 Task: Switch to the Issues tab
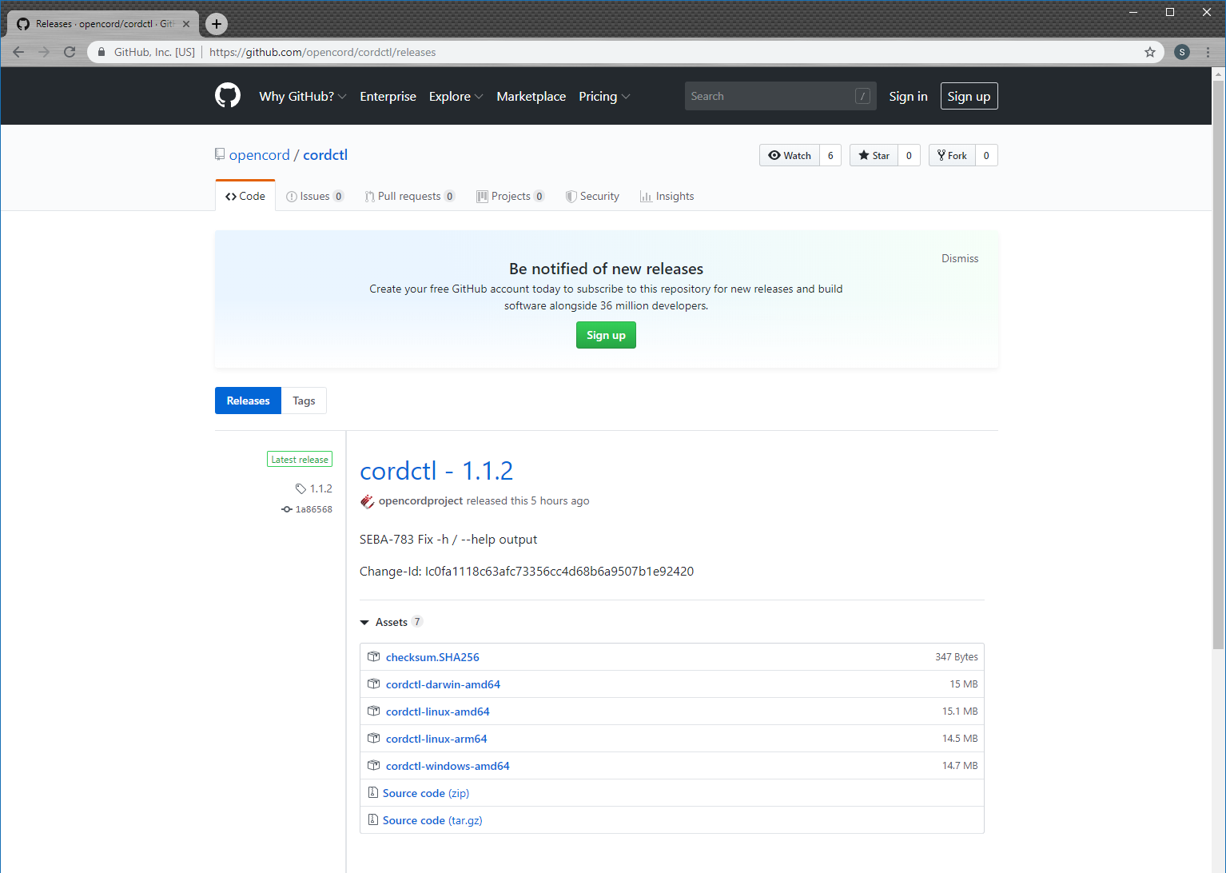(315, 196)
